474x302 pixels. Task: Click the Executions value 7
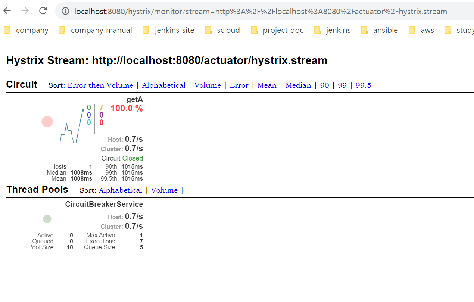click(141, 242)
